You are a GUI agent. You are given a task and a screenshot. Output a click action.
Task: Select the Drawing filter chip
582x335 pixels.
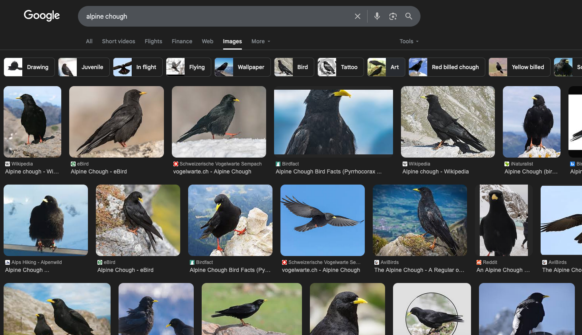pyautogui.click(x=29, y=67)
